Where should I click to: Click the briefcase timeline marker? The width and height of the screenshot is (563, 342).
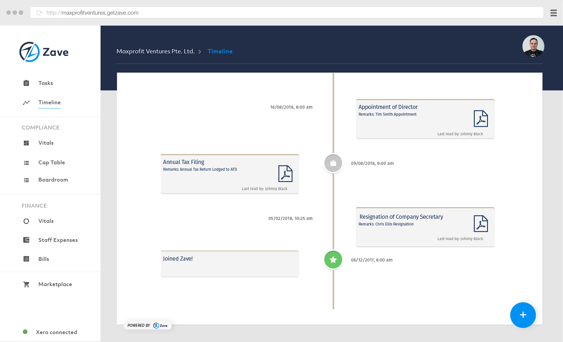[333, 163]
